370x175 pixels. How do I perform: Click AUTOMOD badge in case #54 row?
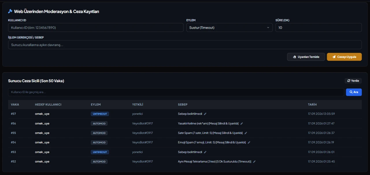tap(99, 143)
